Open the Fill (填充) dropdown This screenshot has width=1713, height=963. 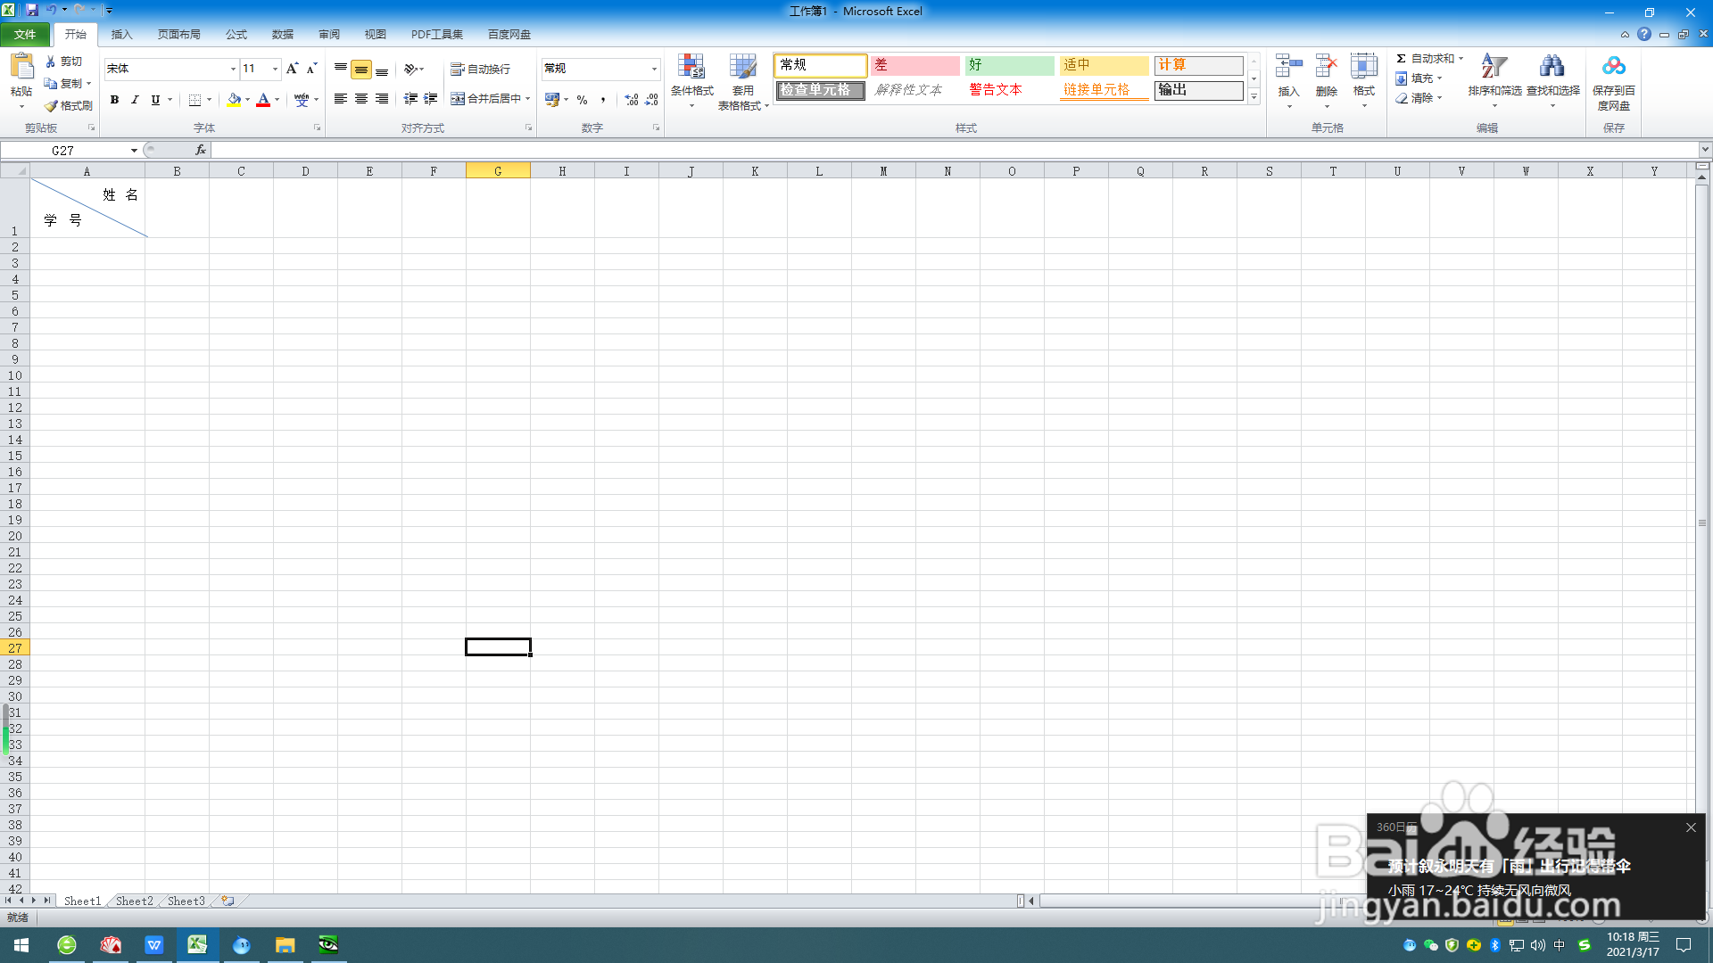(1419, 78)
